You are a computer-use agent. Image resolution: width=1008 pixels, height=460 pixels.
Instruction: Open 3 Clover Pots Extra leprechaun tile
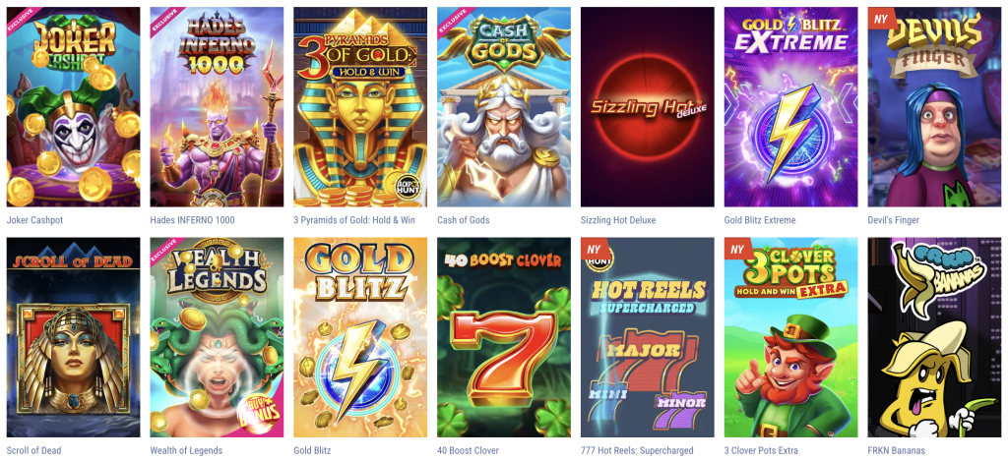790,337
